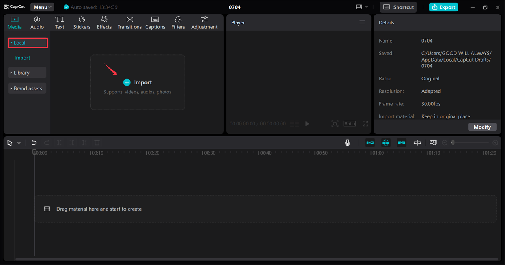Click the CapCut logo
This screenshot has height=265, width=505.
[x=14, y=7]
